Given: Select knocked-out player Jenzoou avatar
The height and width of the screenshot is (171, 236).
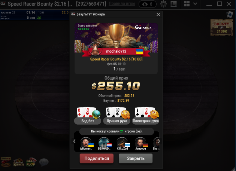Looking at the screenshot, I should point(140,144).
